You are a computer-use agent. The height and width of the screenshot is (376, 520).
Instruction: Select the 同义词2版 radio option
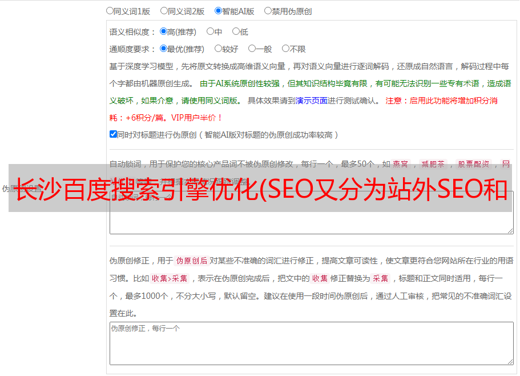pos(164,11)
